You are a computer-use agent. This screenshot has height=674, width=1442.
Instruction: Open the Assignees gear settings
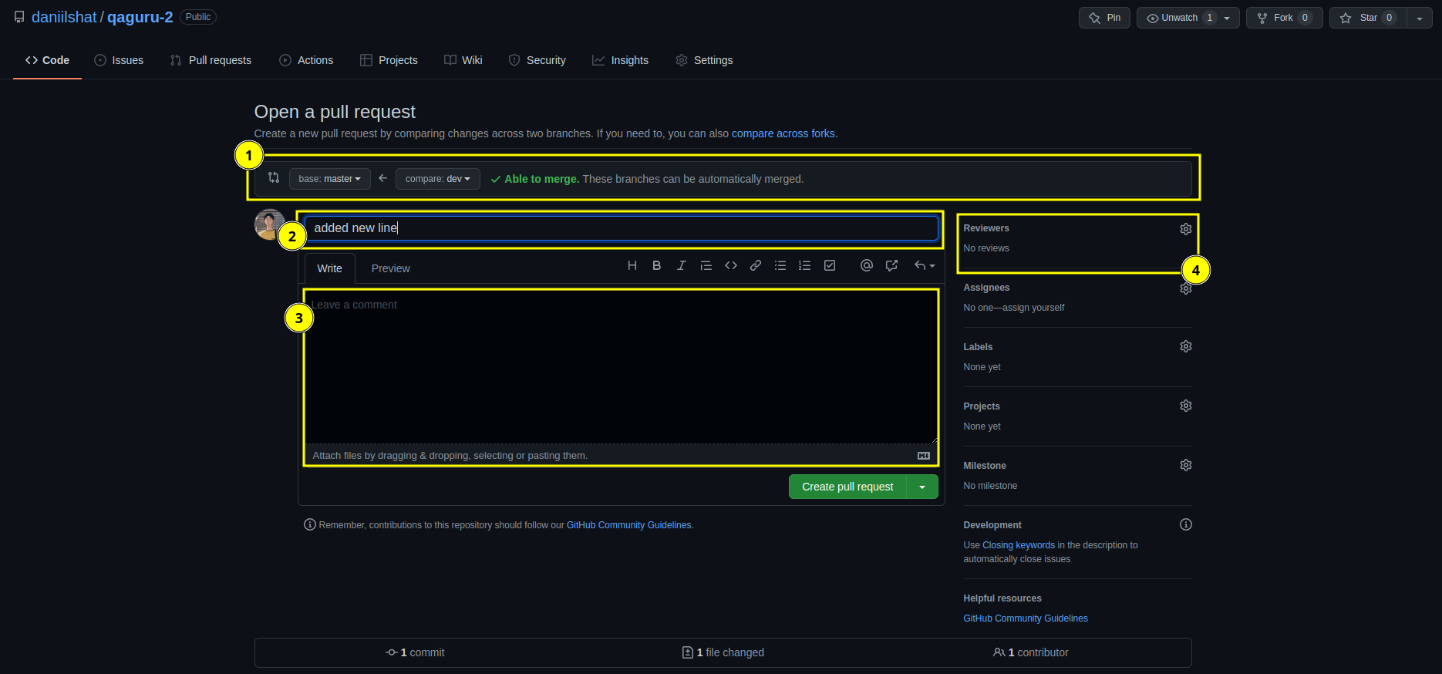(1186, 288)
